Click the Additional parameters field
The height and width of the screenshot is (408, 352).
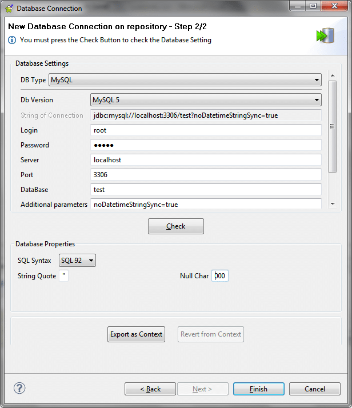coord(206,204)
